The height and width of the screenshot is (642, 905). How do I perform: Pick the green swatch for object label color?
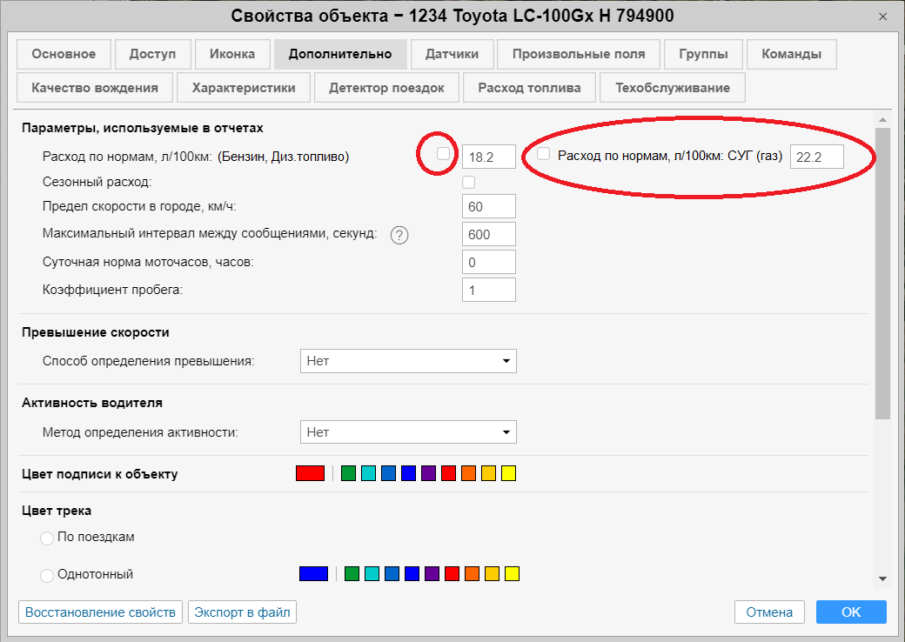click(349, 473)
